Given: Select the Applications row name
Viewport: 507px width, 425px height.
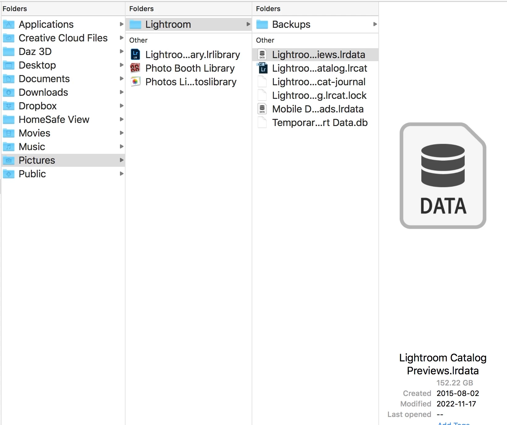Looking at the screenshot, I should tap(46, 24).
